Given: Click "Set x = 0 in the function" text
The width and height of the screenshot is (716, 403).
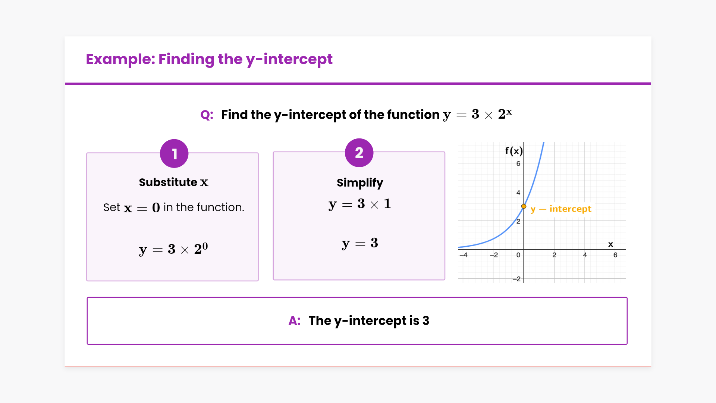Looking at the screenshot, I should 174,207.
